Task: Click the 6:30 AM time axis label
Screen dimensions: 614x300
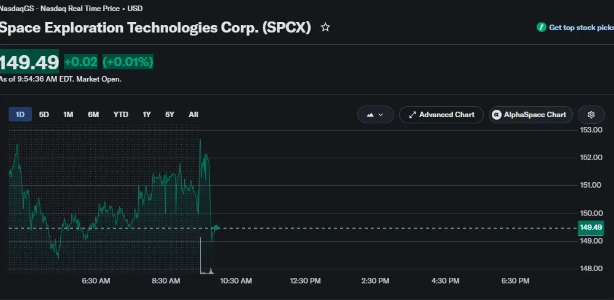Action: (96, 281)
